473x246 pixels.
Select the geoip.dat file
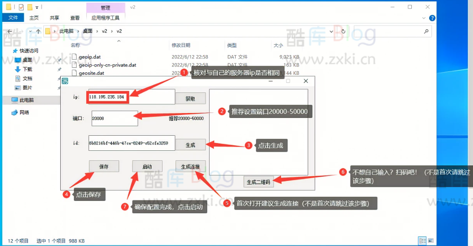pos(89,57)
